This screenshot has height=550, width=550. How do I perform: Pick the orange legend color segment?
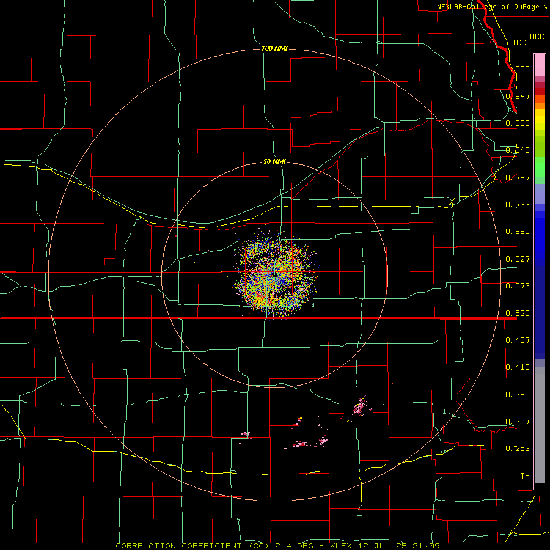tap(540, 106)
